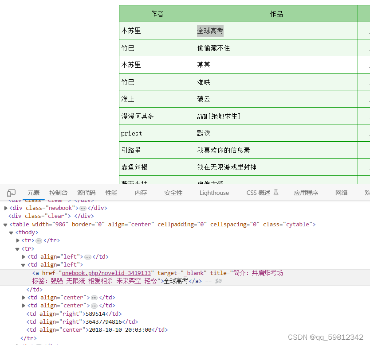Viewport: 370px width, 345px height.
Task: Collapse the tbody node
Action: [11, 233]
